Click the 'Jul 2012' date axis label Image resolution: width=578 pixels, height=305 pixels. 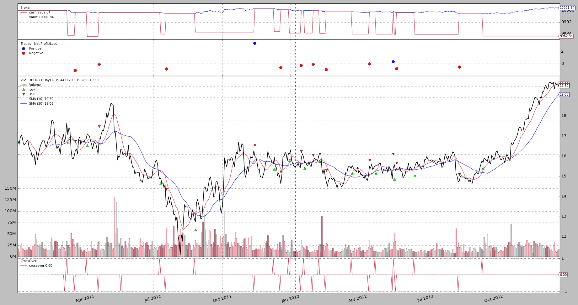point(425,298)
